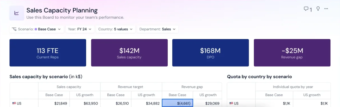Click US growth header under Sales capacity

pos(85,95)
